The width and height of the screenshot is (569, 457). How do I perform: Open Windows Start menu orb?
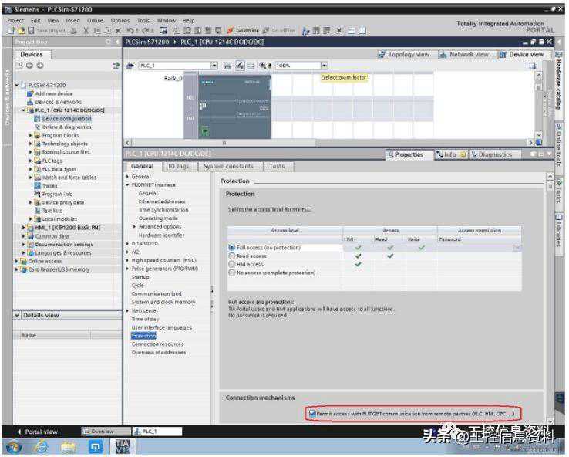14,446
